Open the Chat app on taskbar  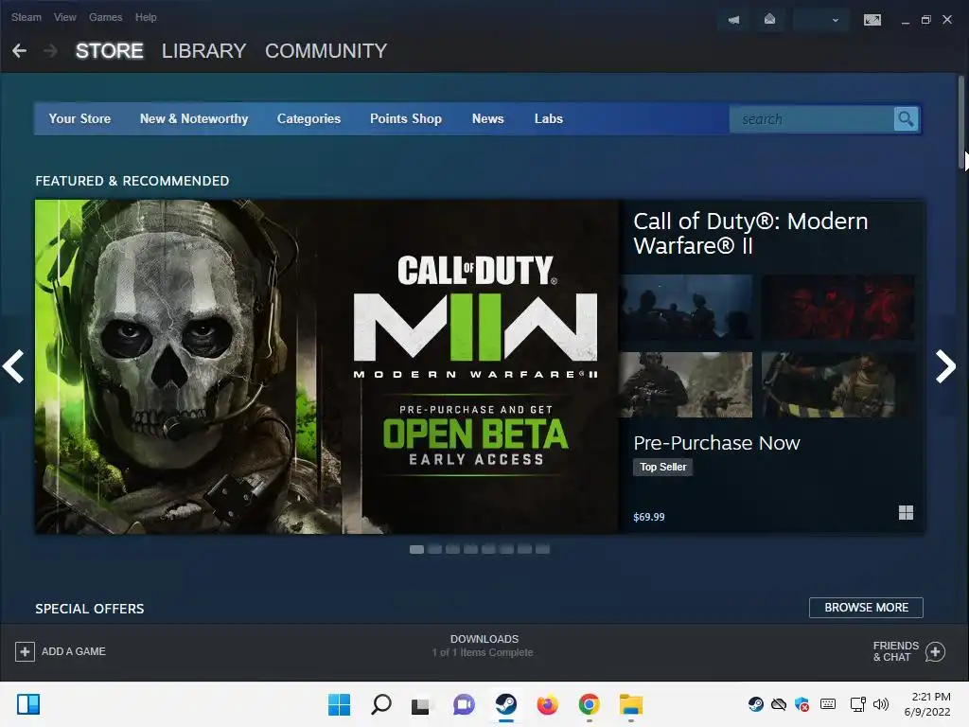click(x=464, y=704)
